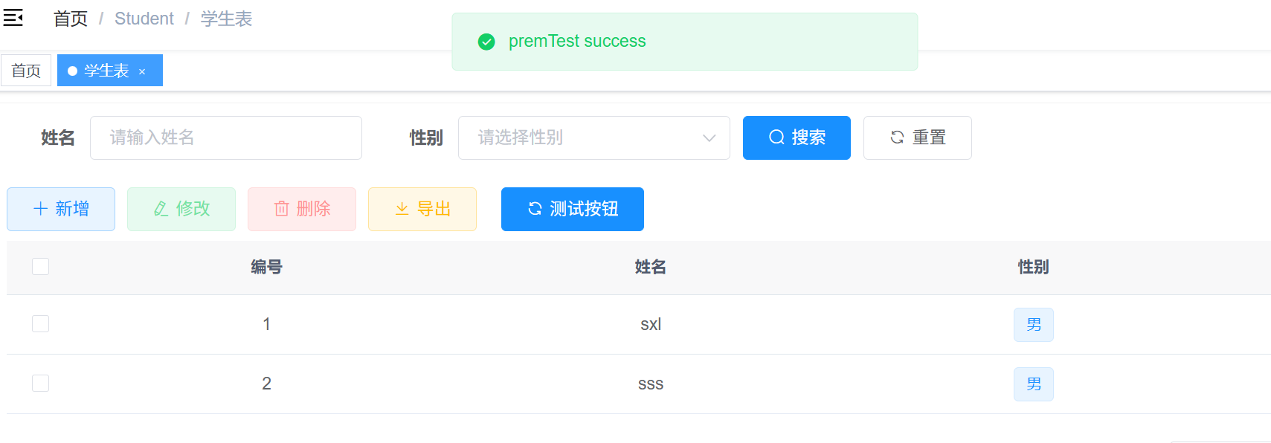Export data with the 导出 button
This screenshot has width=1271, height=443.
422,209
